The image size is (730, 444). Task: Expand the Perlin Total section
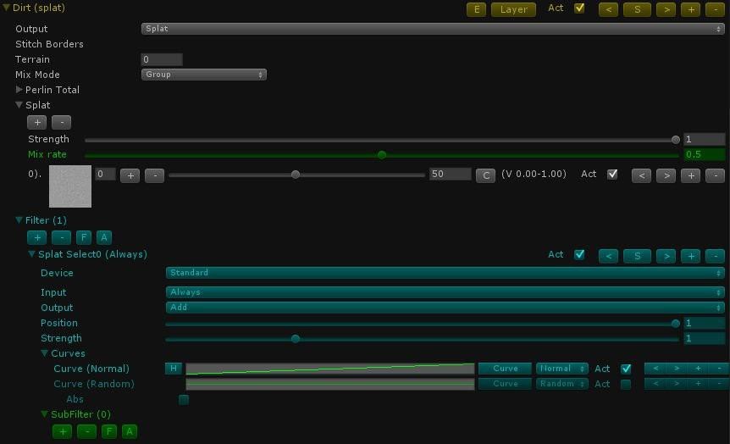pyautogui.click(x=19, y=90)
